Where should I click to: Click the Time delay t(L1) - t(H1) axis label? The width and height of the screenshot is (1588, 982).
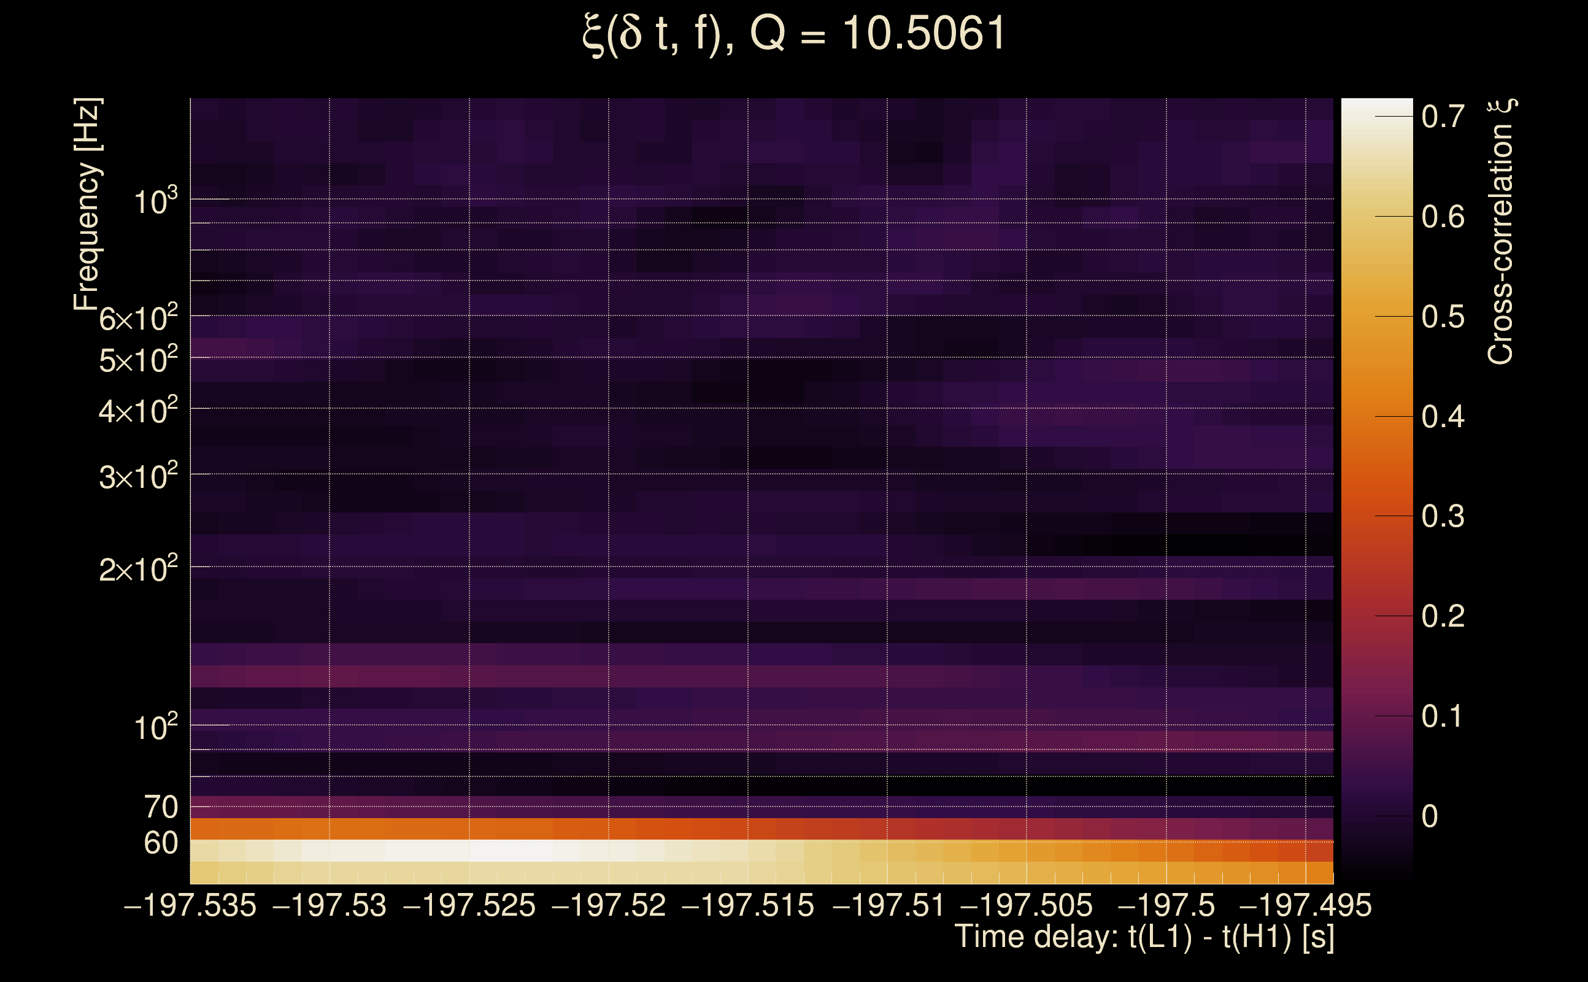[x=1144, y=937]
